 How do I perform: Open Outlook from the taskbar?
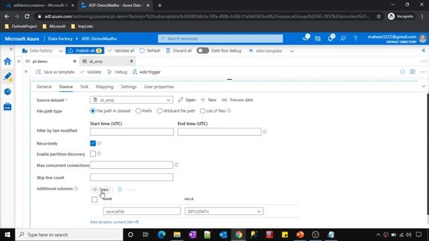point(223,235)
